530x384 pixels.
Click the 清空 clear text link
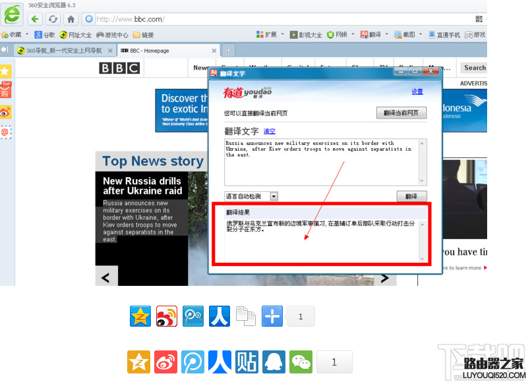coord(269,131)
